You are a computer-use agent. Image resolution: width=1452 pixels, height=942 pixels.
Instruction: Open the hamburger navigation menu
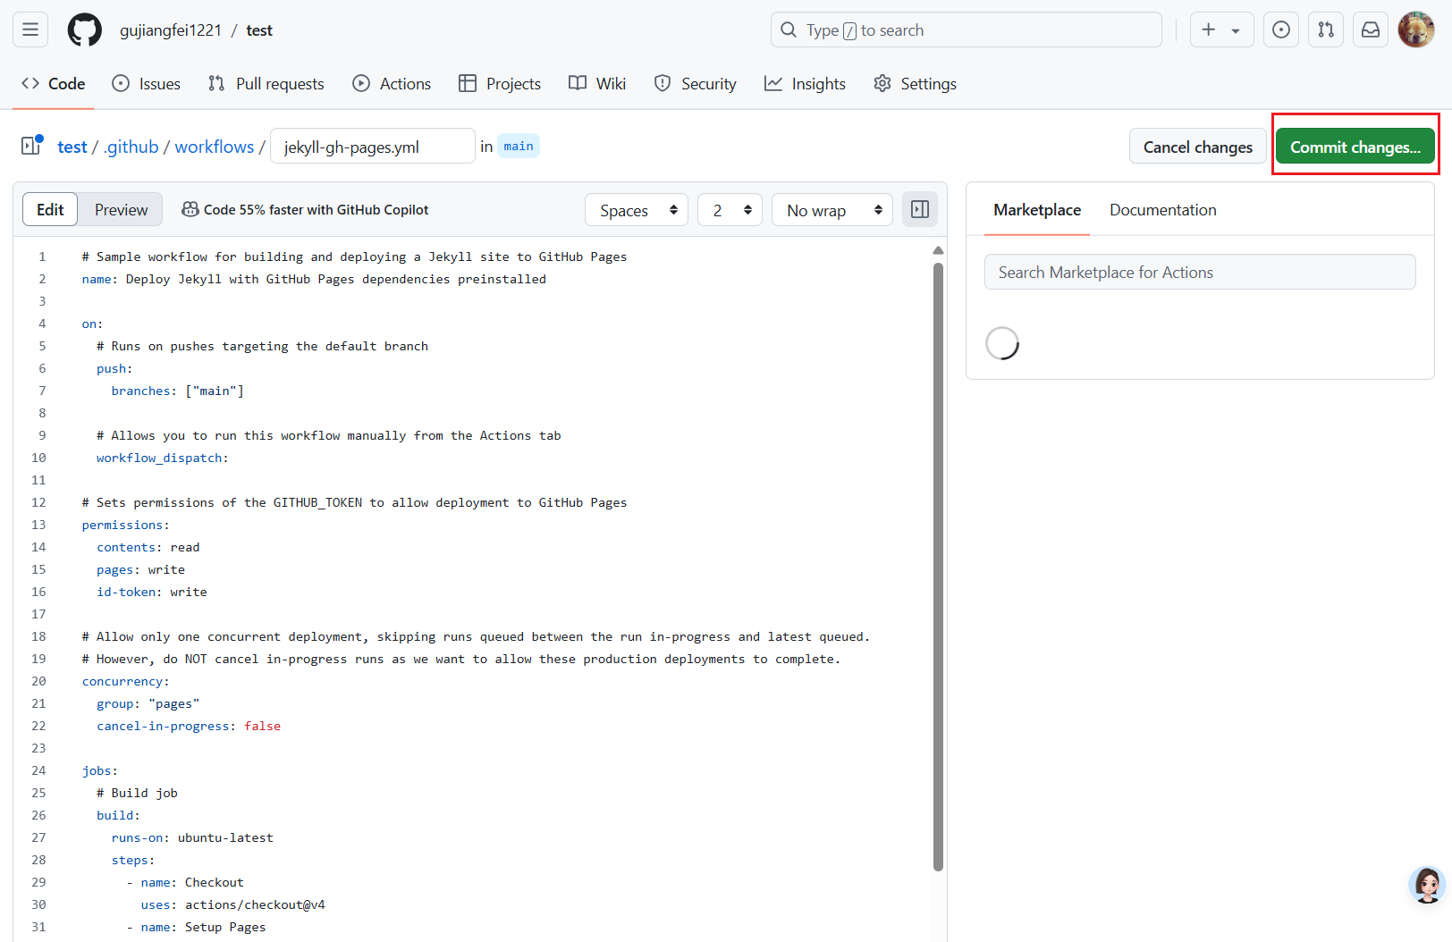point(30,29)
